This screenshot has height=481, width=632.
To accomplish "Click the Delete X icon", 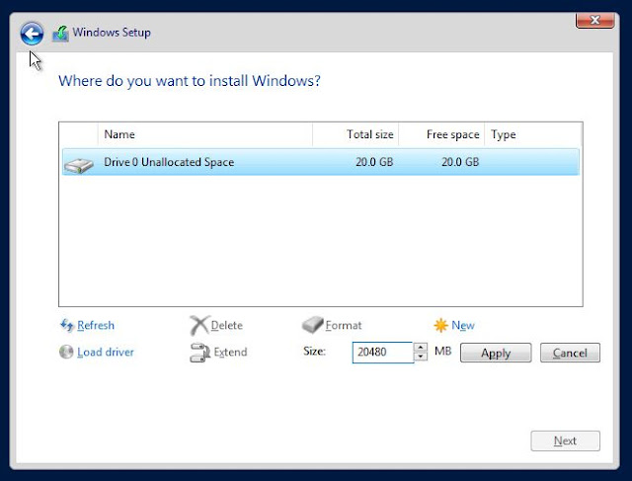I will (x=199, y=325).
